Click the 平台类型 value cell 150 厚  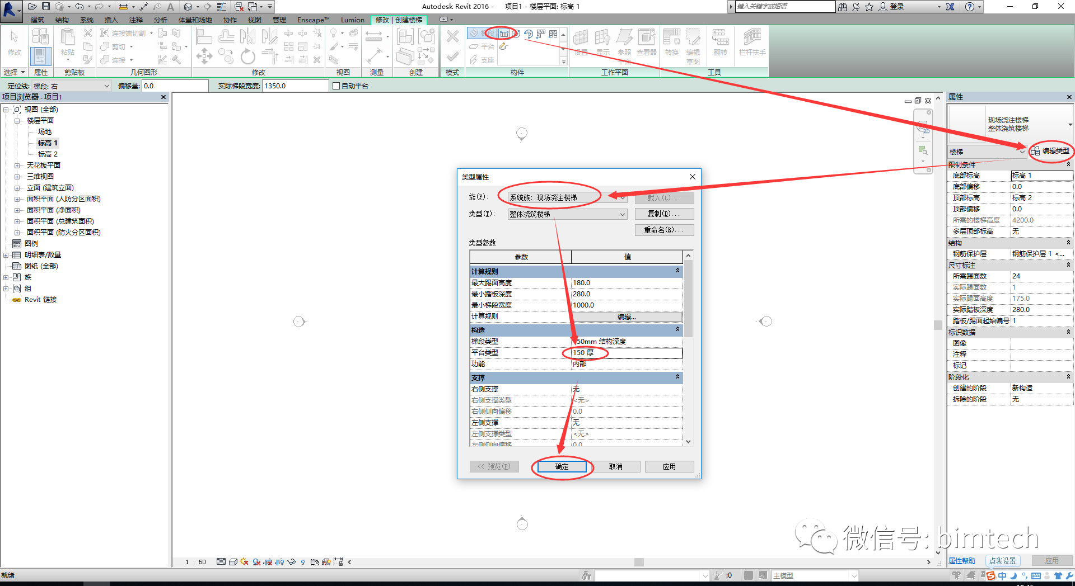627,353
